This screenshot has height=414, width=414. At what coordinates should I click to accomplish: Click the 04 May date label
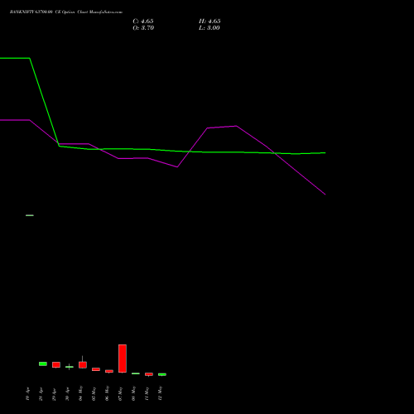pos(80,393)
